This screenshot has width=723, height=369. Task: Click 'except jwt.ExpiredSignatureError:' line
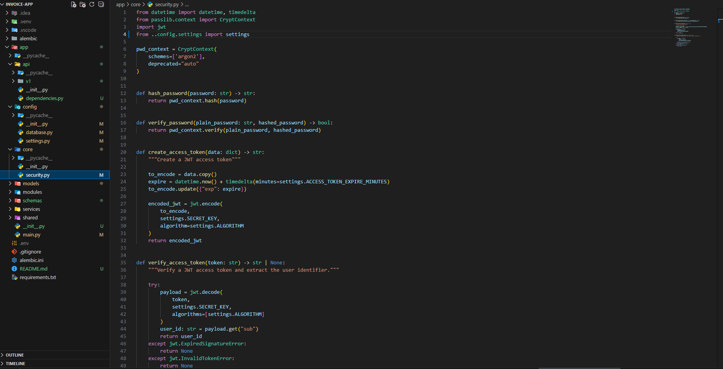pos(197,343)
